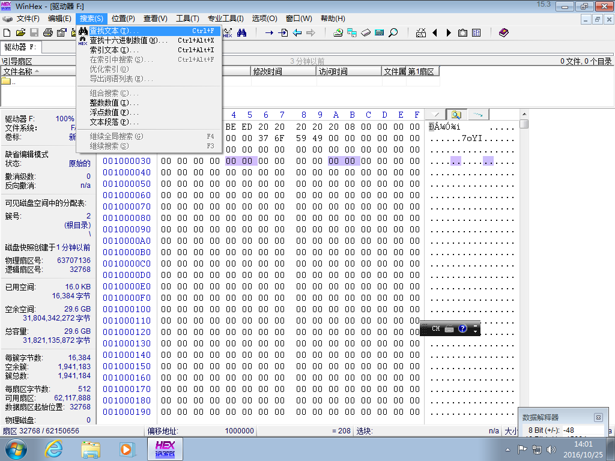Image resolution: width=615 pixels, height=461 pixels.
Task: Click the 偏移地址 status bar field
Action: (x=201, y=431)
